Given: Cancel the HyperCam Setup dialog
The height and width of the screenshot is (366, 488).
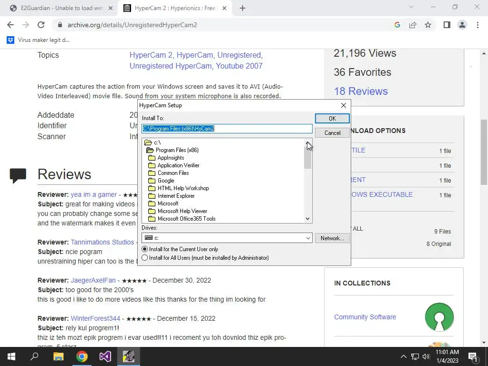Looking at the screenshot, I should 332,133.
